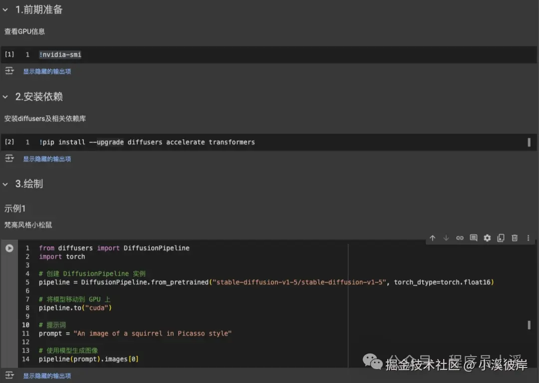Click the 梵高风格小松鼠 description text
The width and height of the screenshot is (539, 383).
pos(28,225)
